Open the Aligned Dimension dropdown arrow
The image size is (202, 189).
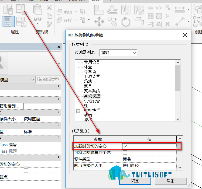(189, 10)
